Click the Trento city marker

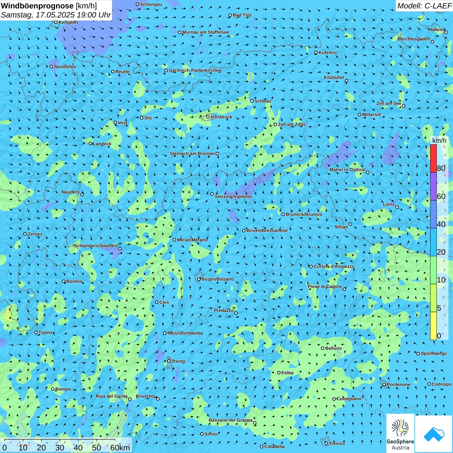(169, 361)
